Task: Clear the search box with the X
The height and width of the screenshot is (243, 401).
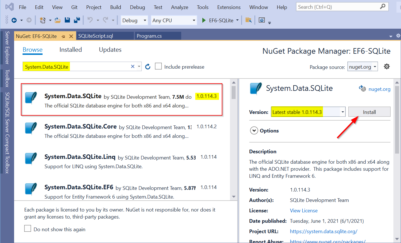Action: pos(132,66)
